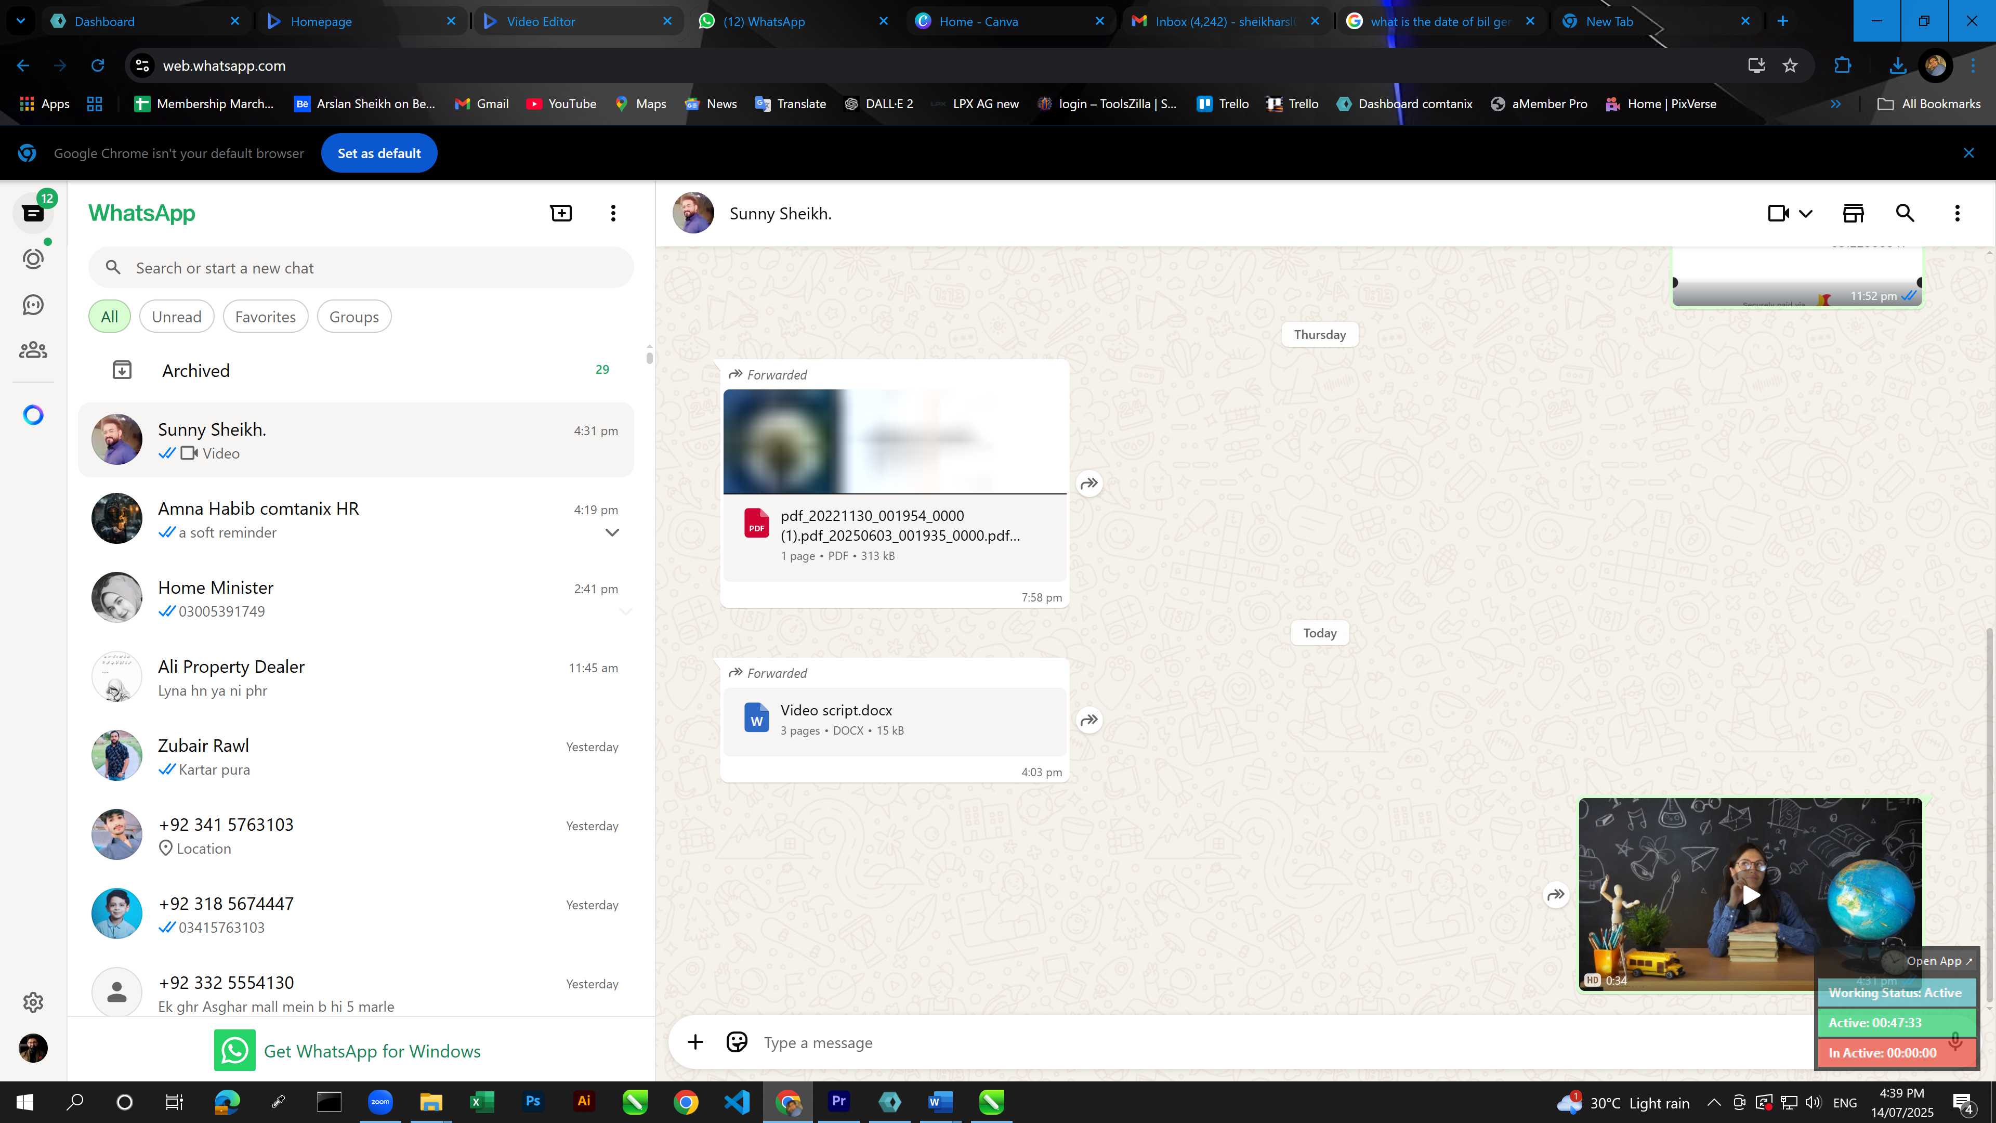
Task: Click Set as default button
Action: [379, 153]
